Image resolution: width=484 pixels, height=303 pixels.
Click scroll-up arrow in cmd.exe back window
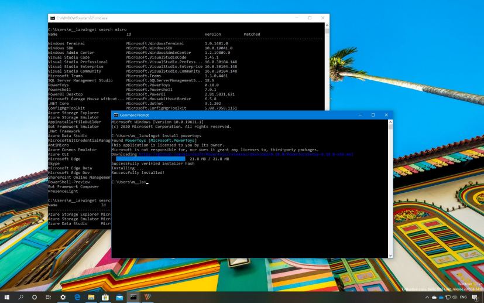[x=327, y=25]
